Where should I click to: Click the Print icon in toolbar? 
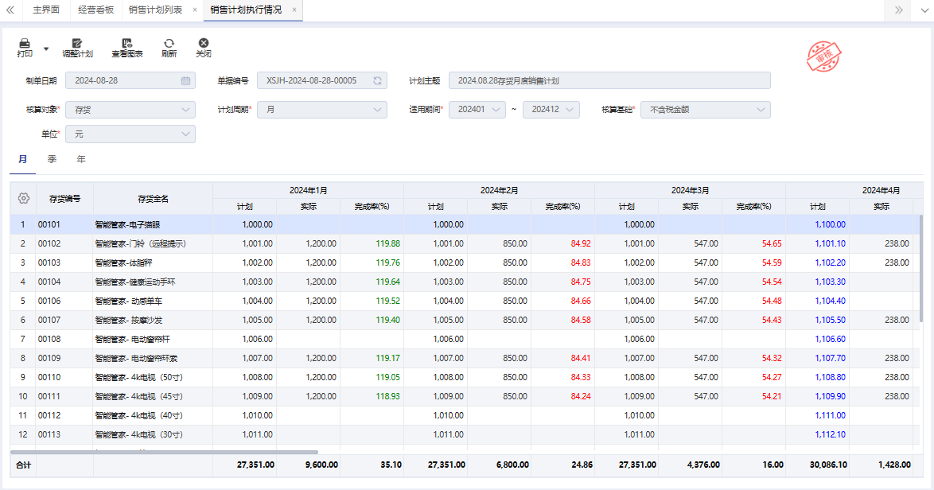[x=25, y=44]
